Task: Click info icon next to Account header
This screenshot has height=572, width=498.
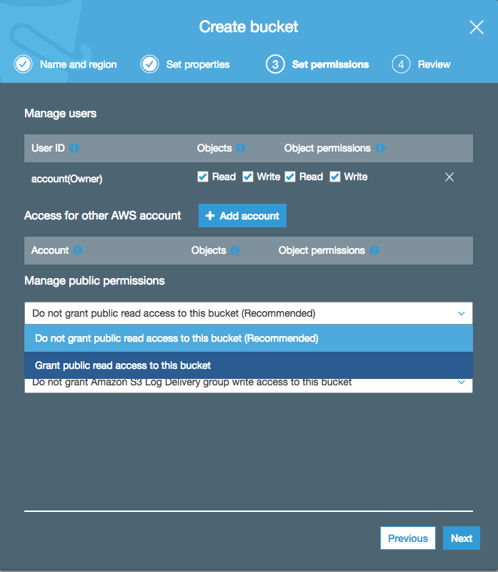Action: tap(78, 250)
